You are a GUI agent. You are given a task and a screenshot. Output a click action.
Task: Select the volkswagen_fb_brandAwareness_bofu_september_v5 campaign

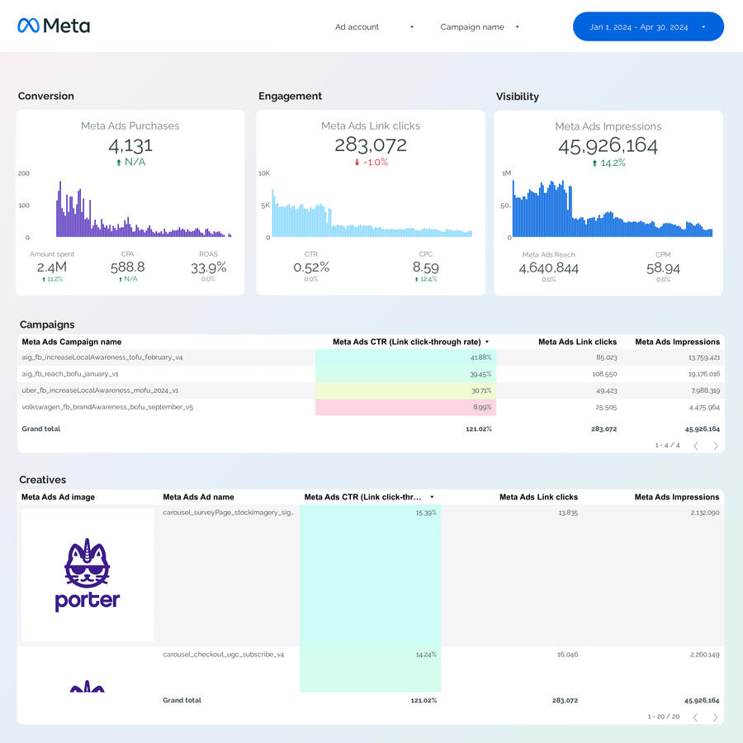tap(107, 407)
